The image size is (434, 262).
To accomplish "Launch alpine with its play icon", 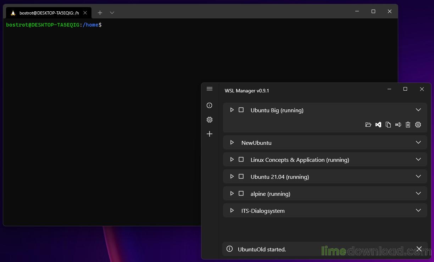I will pyautogui.click(x=232, y=194).
